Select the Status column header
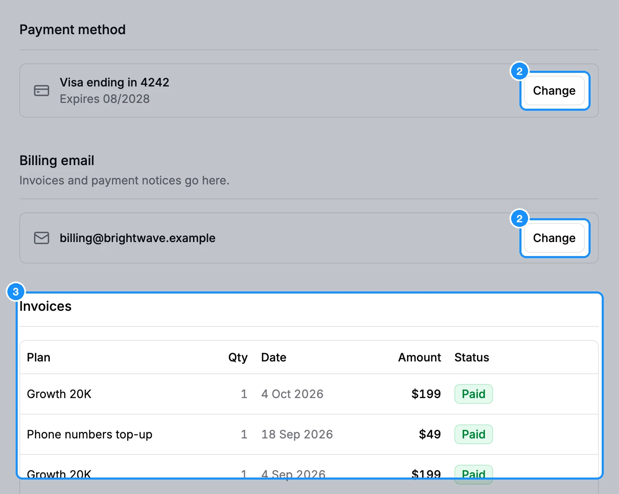The image size is (619, 494). click(472, 357)
